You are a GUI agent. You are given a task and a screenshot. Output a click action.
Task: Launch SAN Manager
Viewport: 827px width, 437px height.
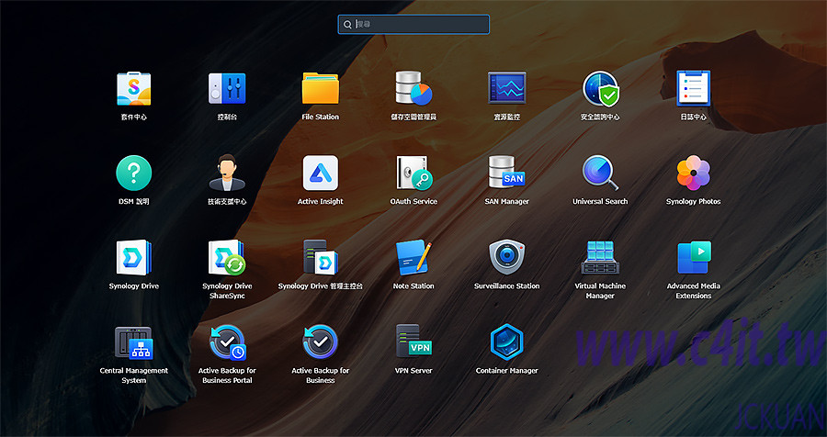coord(507,173)
